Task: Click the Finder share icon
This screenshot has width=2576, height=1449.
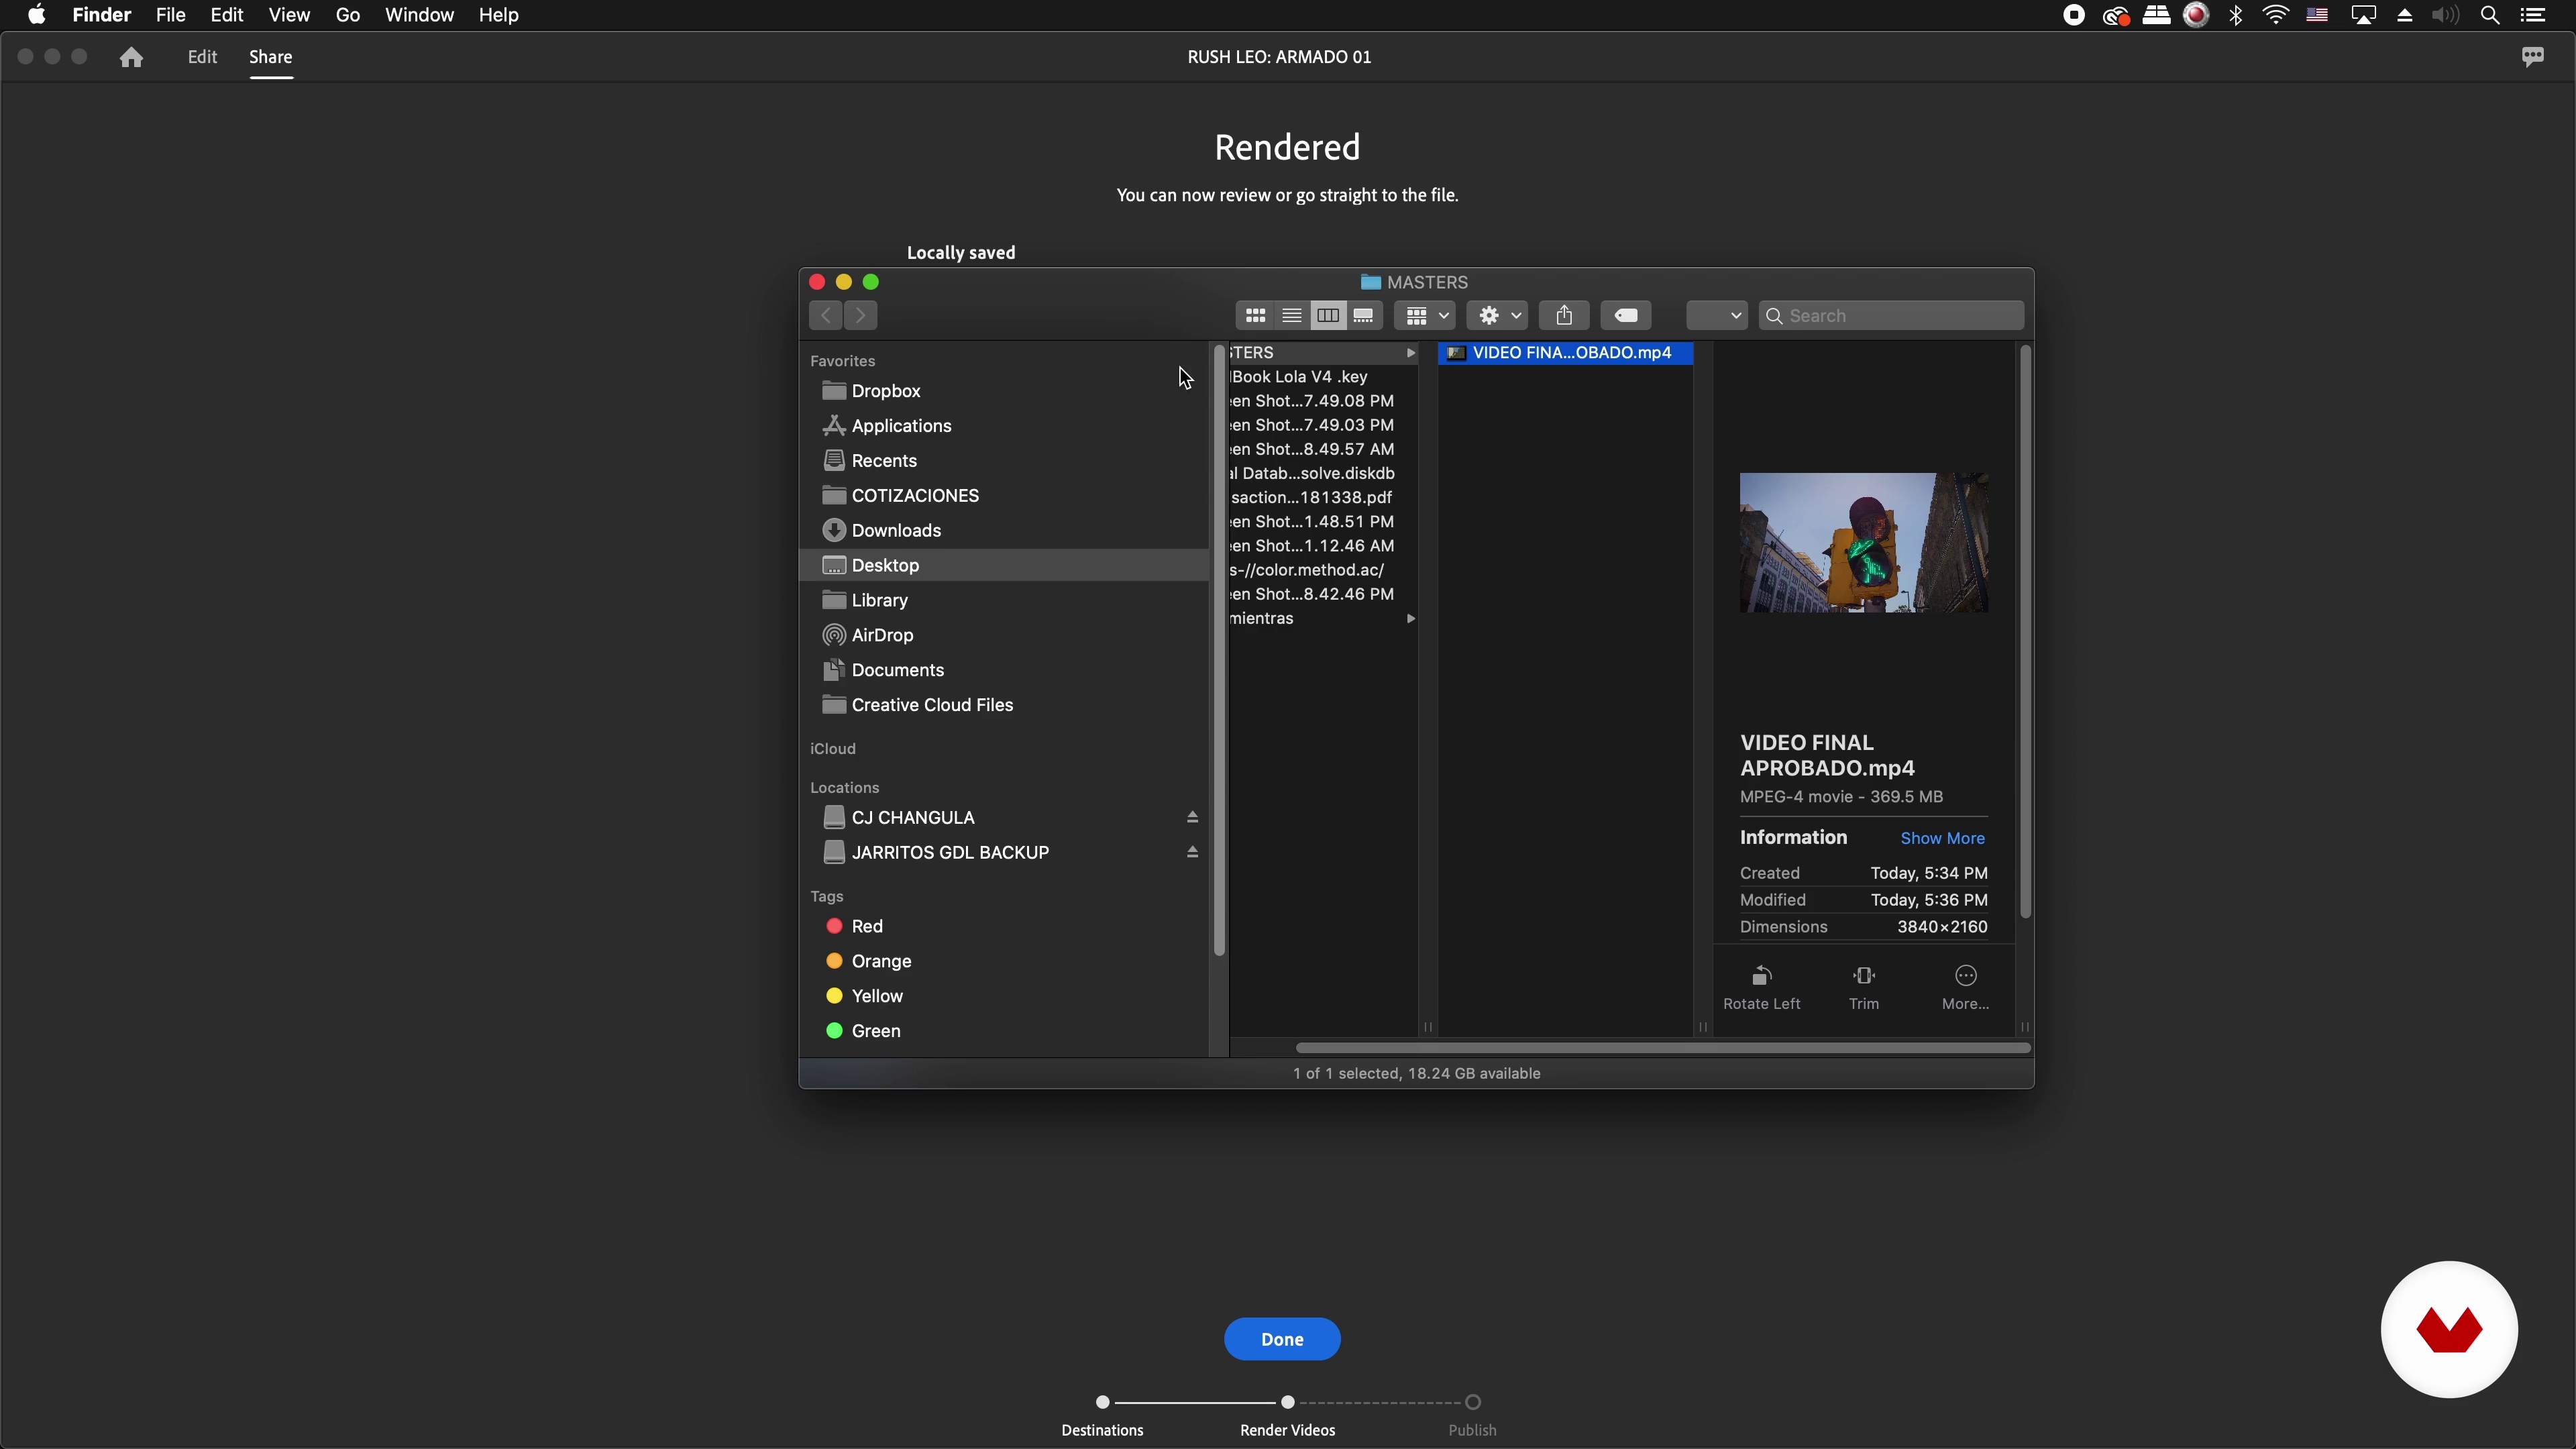Action: (x=1564, y=316)
